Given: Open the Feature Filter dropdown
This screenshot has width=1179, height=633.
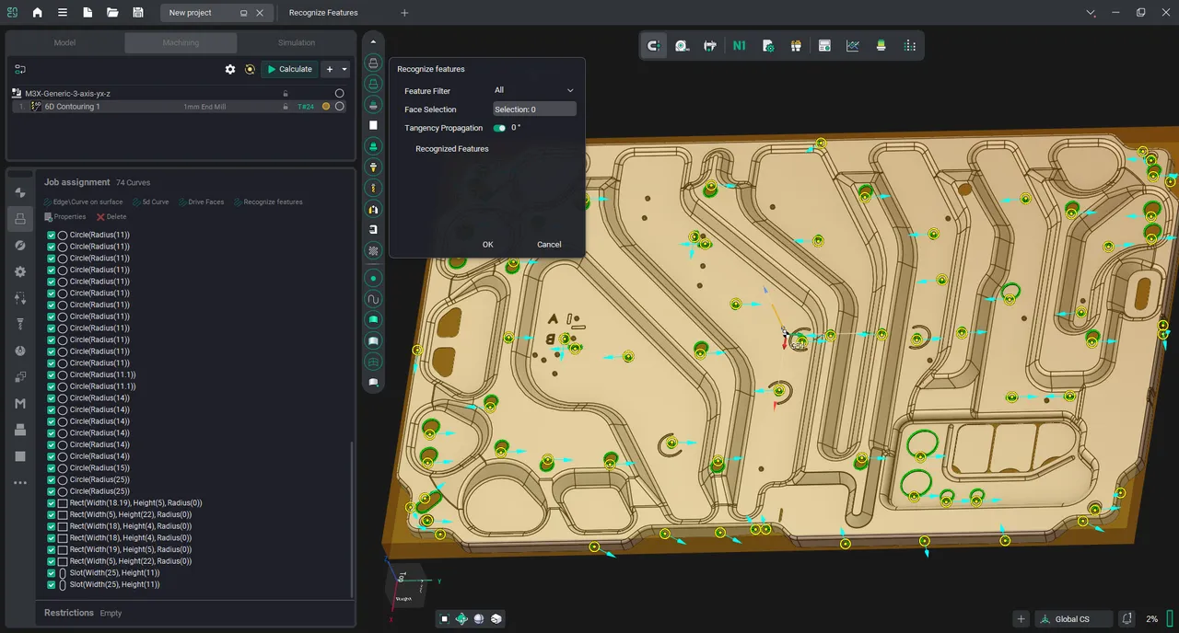Looking at the screenshot, I should [x=534, y=90].
